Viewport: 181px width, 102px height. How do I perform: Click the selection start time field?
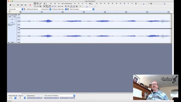(51, 98)
